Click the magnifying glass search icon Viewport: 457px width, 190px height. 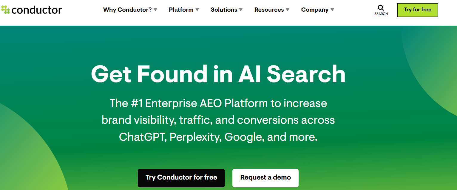point(381,8)
